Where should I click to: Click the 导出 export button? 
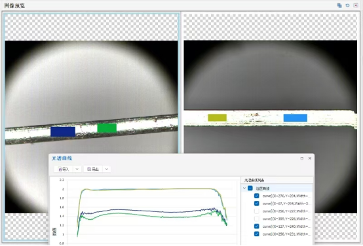[x=93, y=169]
